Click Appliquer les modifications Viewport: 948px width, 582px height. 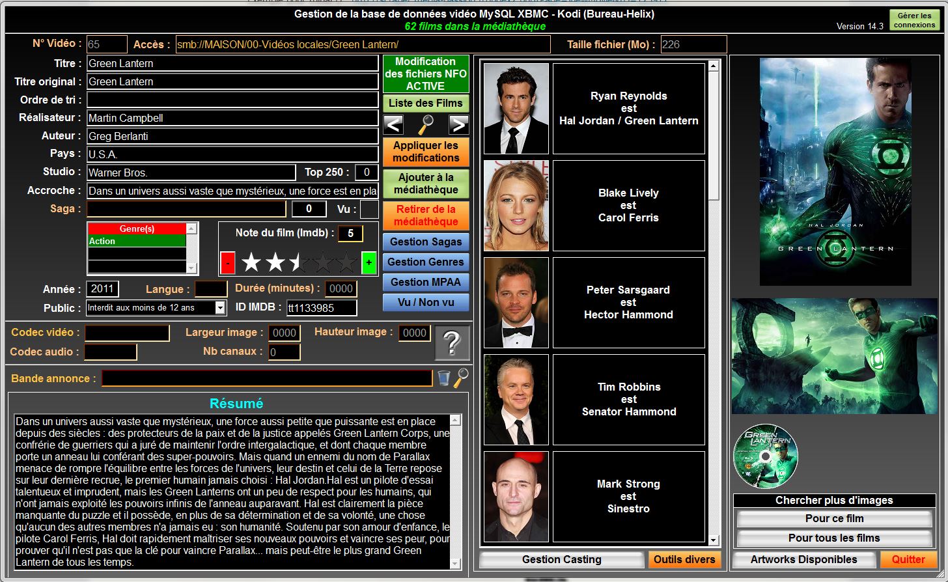tap(426, 152)
